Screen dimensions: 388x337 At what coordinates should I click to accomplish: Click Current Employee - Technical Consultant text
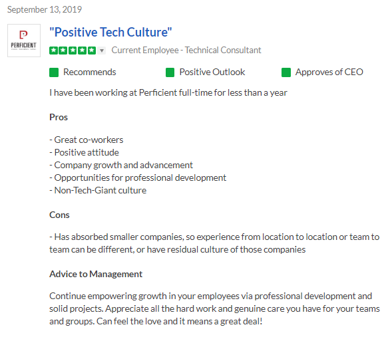pos(186,50)
